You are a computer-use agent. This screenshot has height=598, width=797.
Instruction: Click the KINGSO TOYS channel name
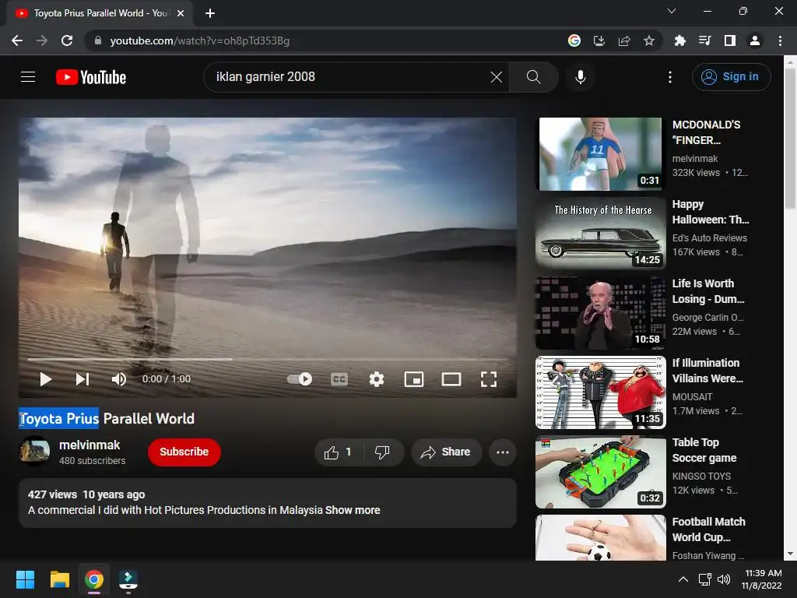pyautogui.click(x=701, y=476)
